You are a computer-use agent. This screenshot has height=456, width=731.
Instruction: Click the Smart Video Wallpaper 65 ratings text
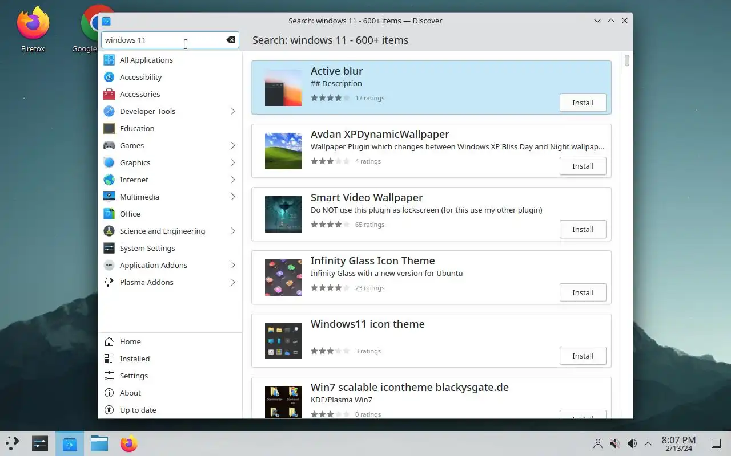pyautogui.click(x=369, y=225)
